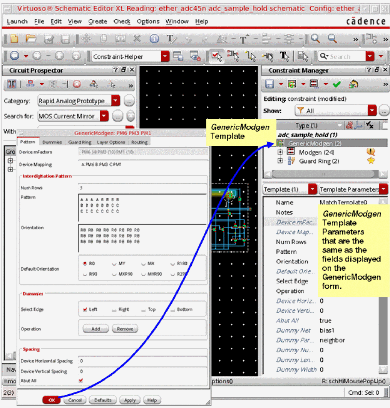Toggle the Top select edge checkbox
Image resolution: width=390 pixels, height=408 pixels.
pos(143,310)
